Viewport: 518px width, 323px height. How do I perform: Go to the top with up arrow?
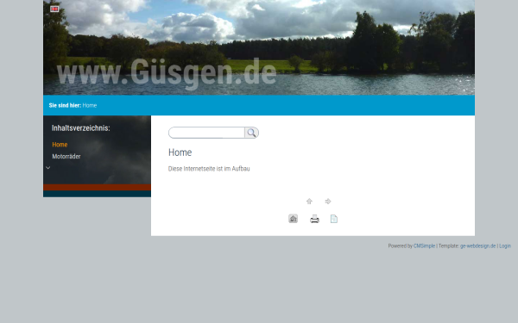click(309, 202)
